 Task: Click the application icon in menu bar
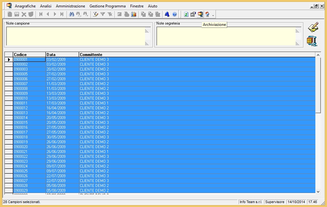[9, 5]
